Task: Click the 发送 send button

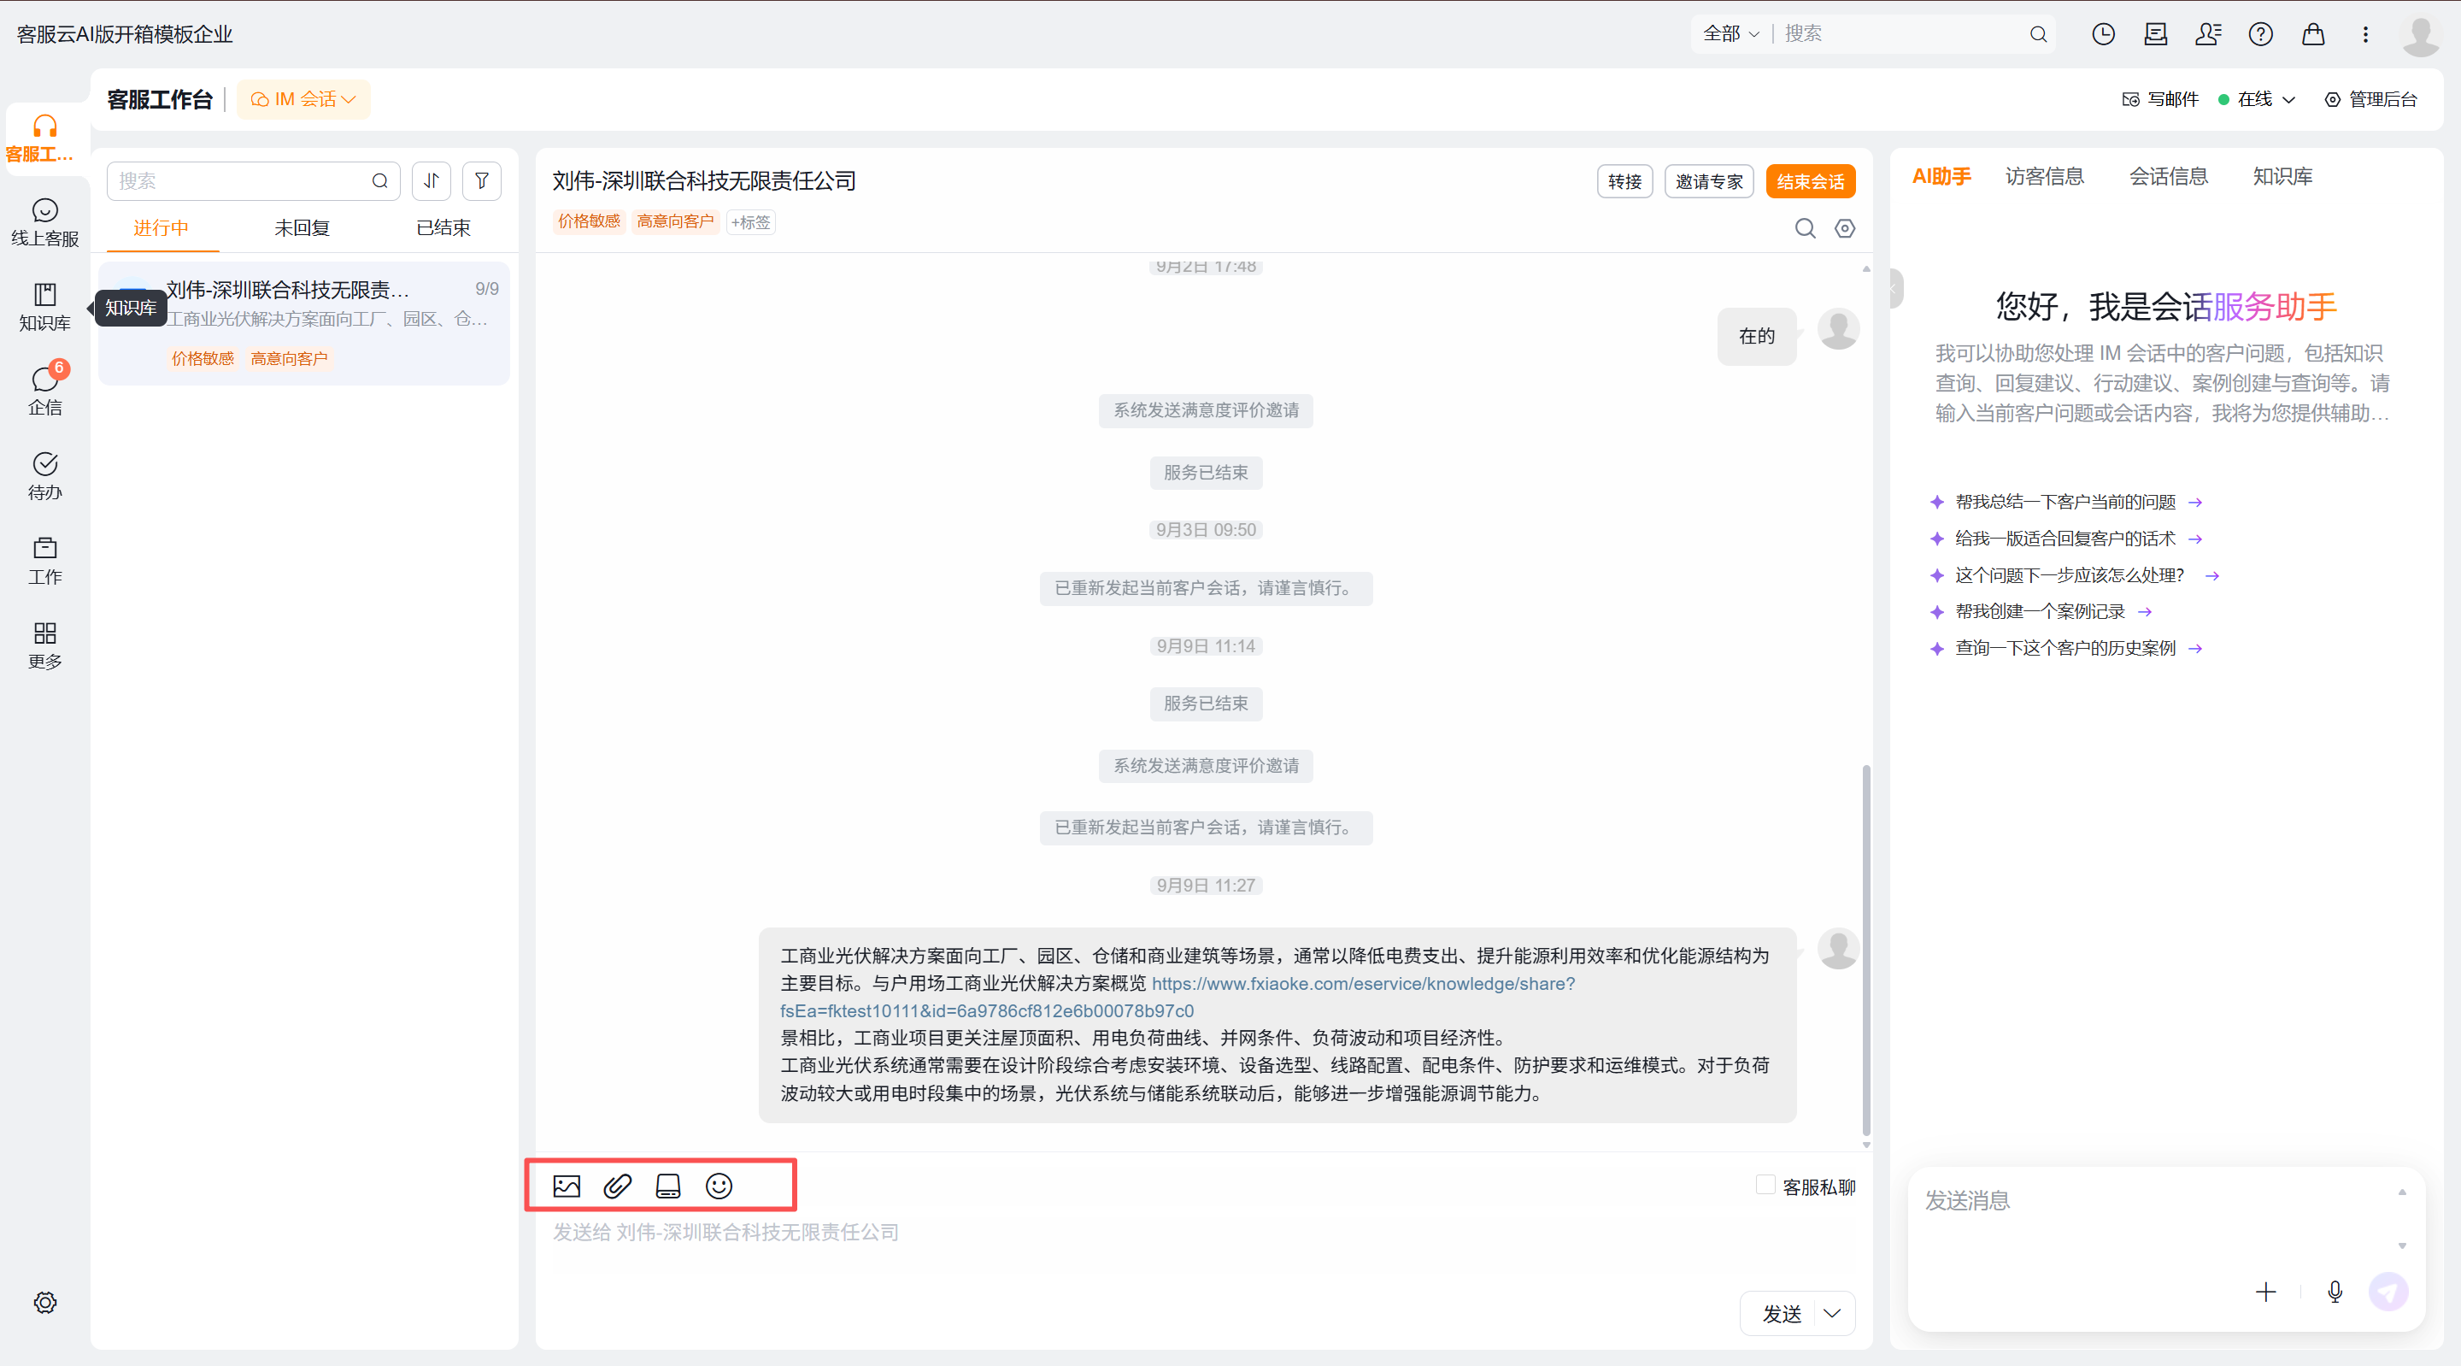Action: click(x=1782, y=1313)
